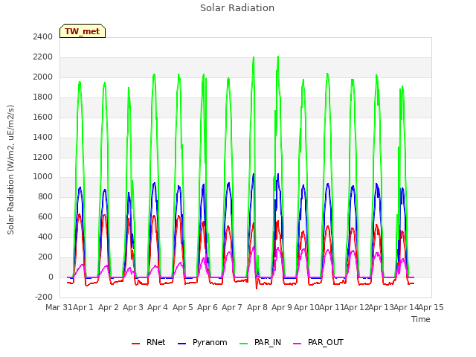Click the Apr 7 x-axis tick label
This screenshot has height=357, width=476.
click(x=232, y=307)
